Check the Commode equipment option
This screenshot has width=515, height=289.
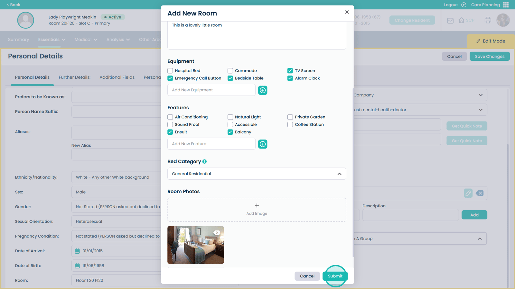tap(230, 71)
